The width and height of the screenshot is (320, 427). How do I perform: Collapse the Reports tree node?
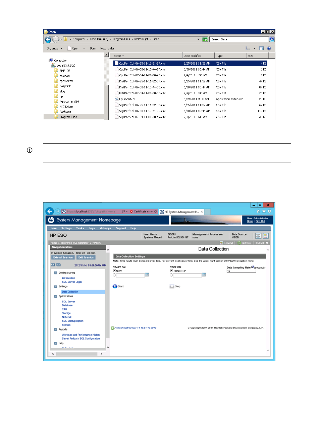click(x=56, y=329)
